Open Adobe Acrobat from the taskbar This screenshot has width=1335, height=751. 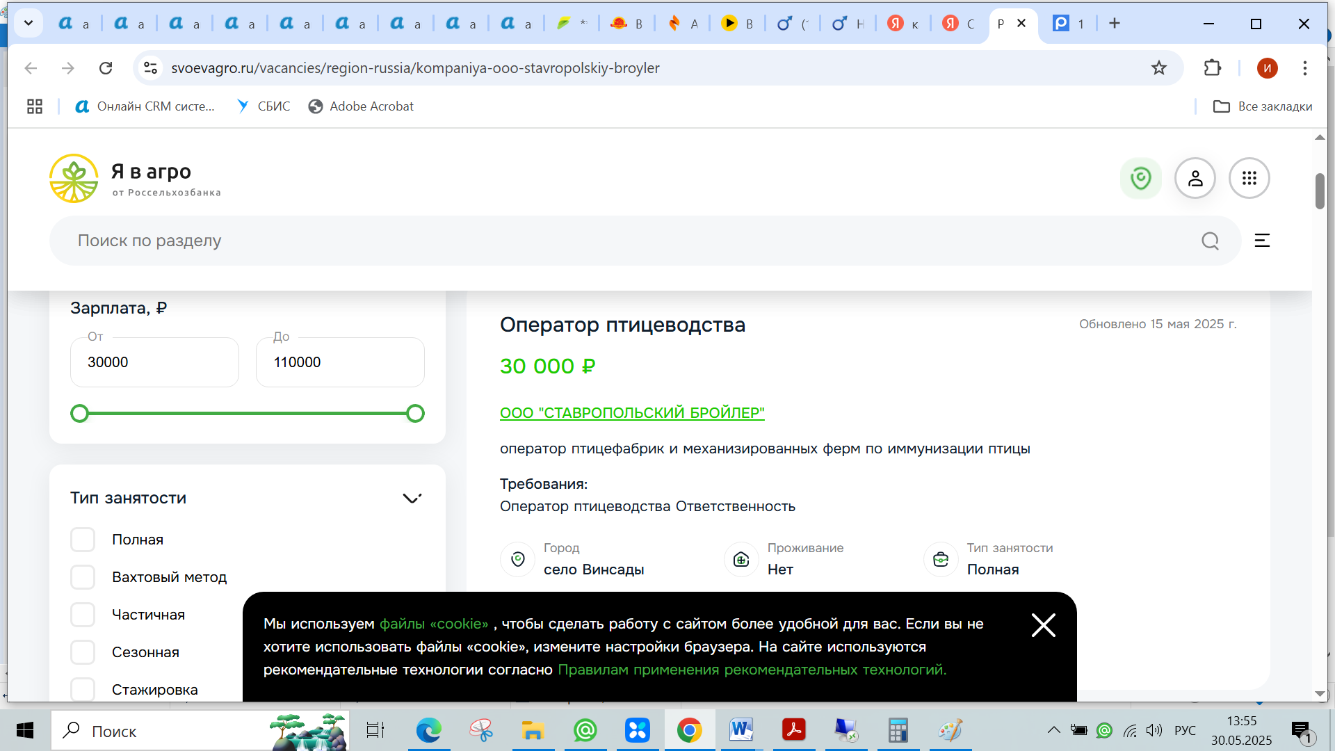pos(793,731)
